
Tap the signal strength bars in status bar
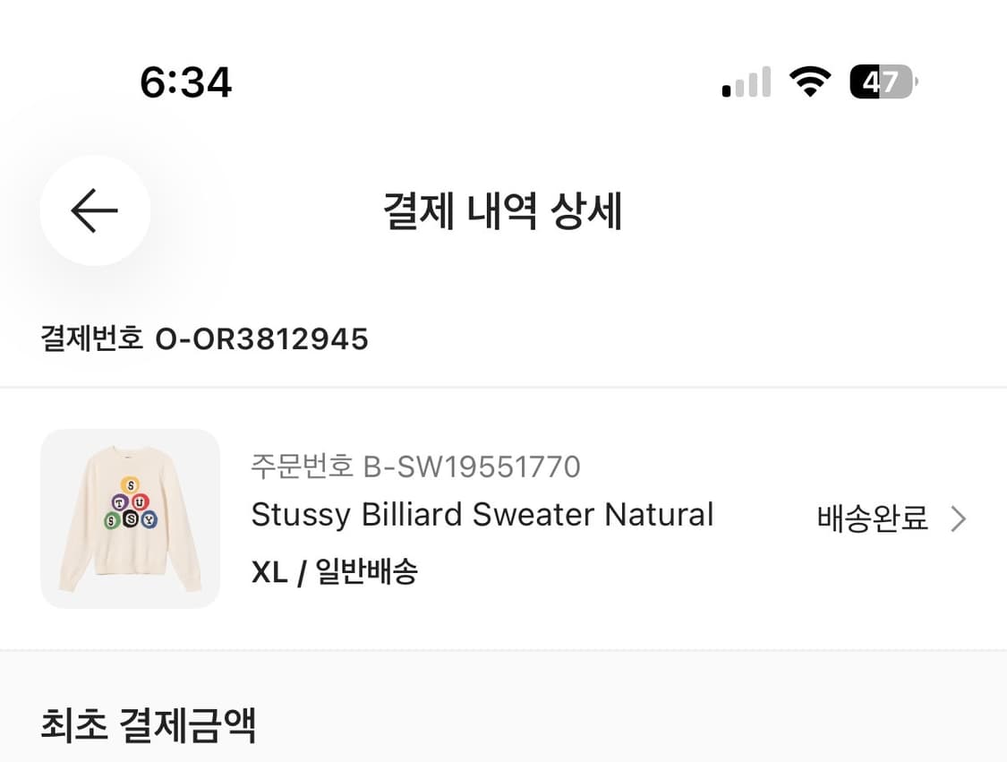coord(745,81)
